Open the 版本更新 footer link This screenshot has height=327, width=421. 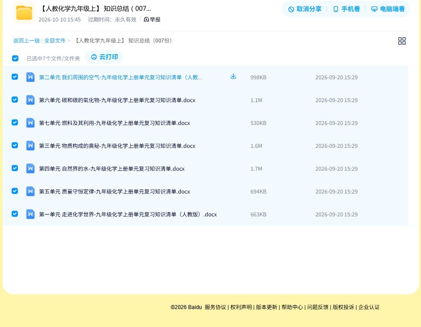pyautogui.click(x=266, y=307)
